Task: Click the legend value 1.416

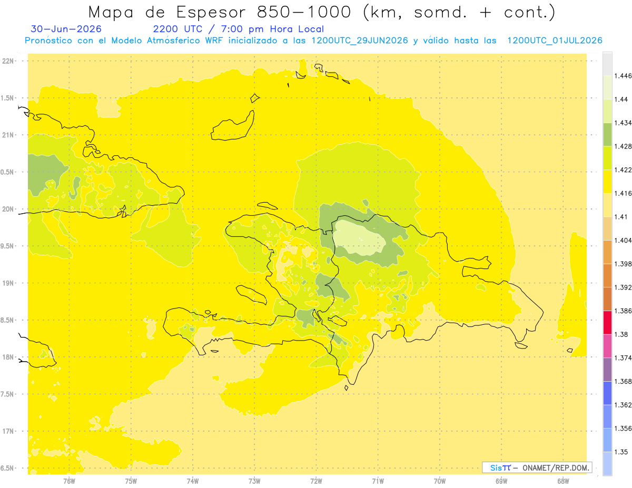Action: pos(624,193)
